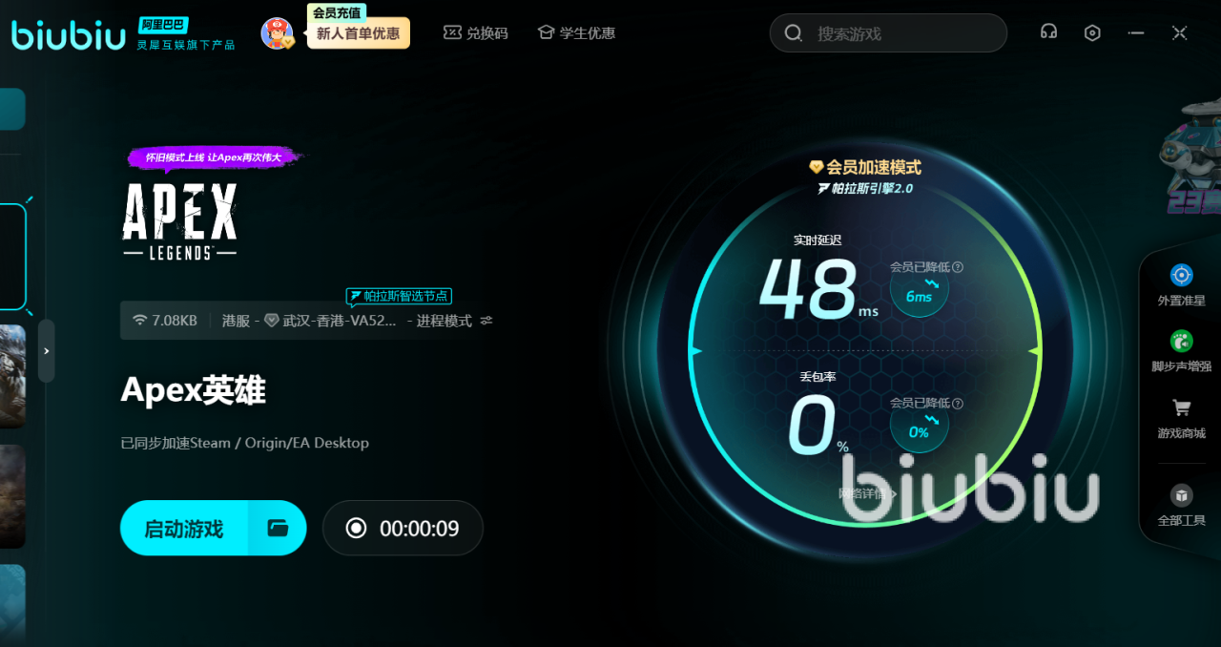Open the 学生优惠 student discount page

point(576,33)
